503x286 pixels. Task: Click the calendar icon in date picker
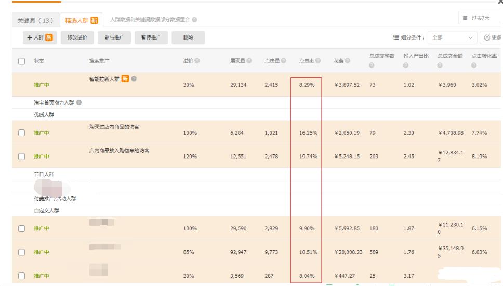tap(465, 18)
